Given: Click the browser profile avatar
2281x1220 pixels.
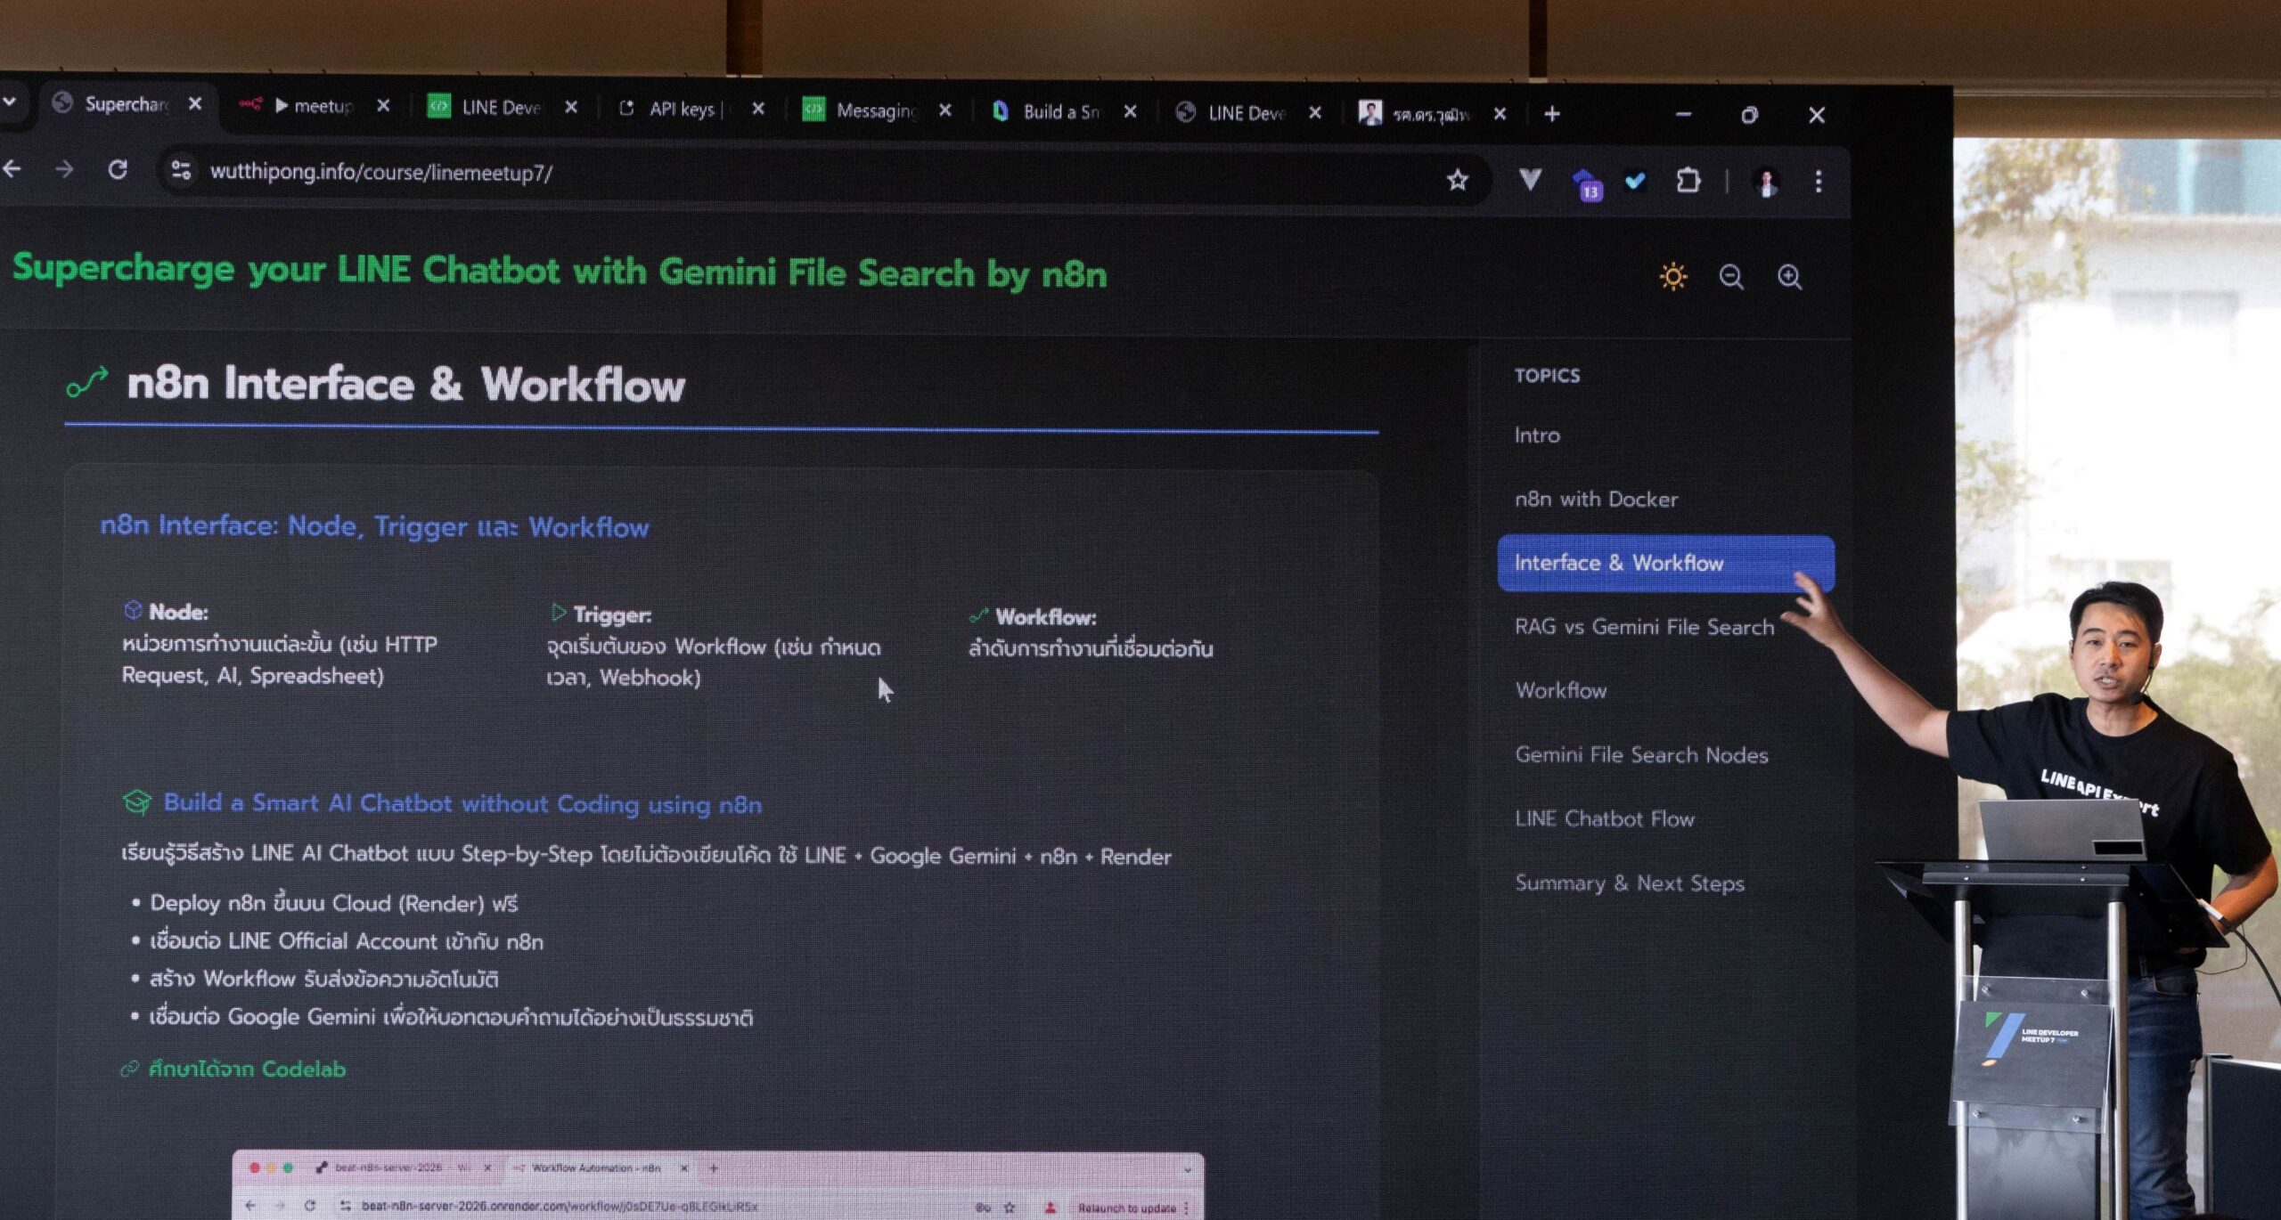Looking at the screenshot, I should pyautogui.click(x=1766, y=182).
